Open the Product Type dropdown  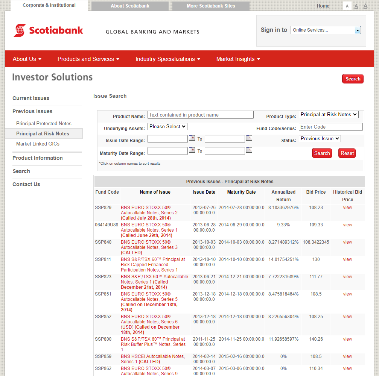(329, 114)
